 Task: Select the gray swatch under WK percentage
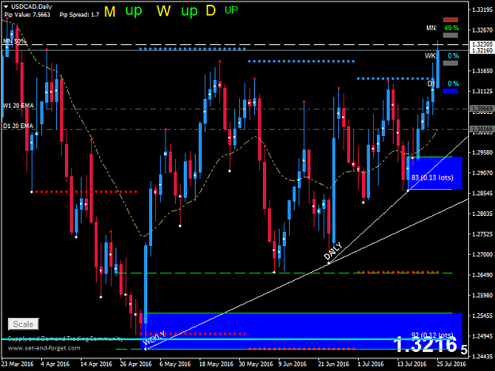[x=450, y=63]
